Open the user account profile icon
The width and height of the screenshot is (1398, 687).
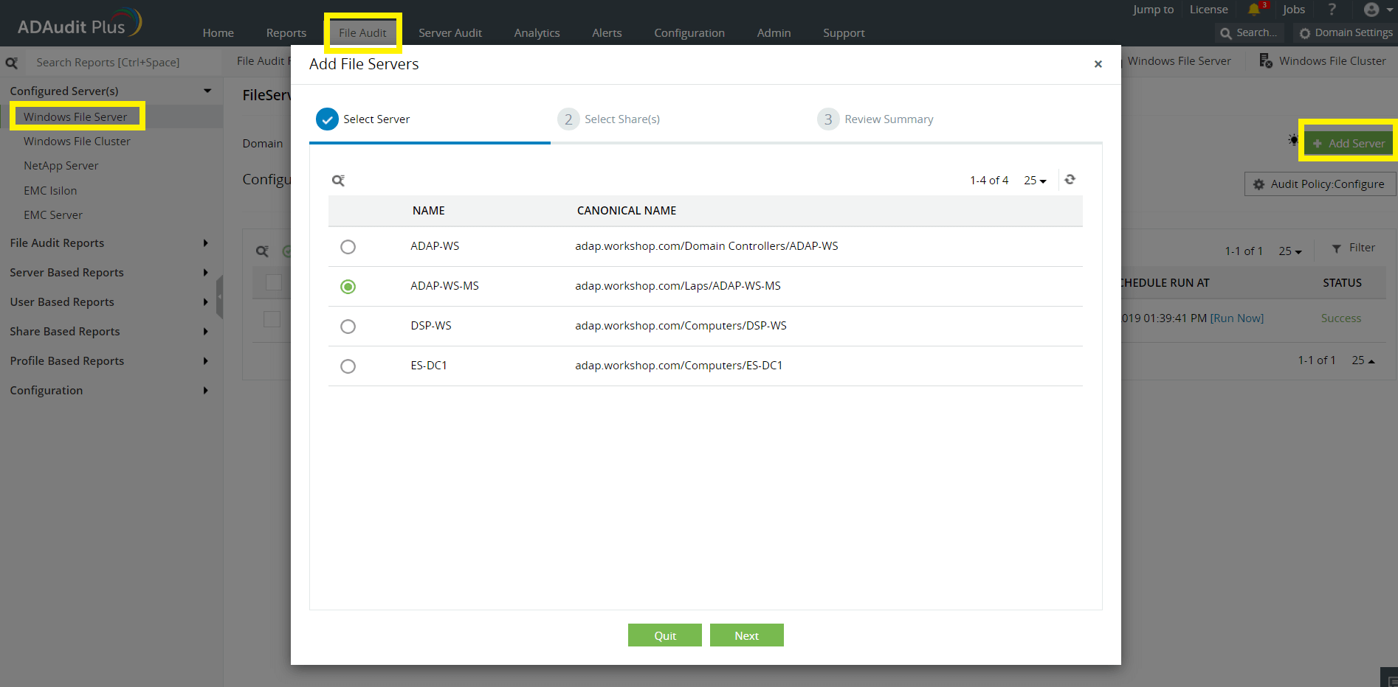tap(1371, 10)
